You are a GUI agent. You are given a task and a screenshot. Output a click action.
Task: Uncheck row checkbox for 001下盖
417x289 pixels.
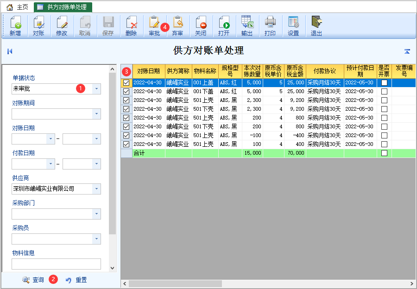(126, 91)
